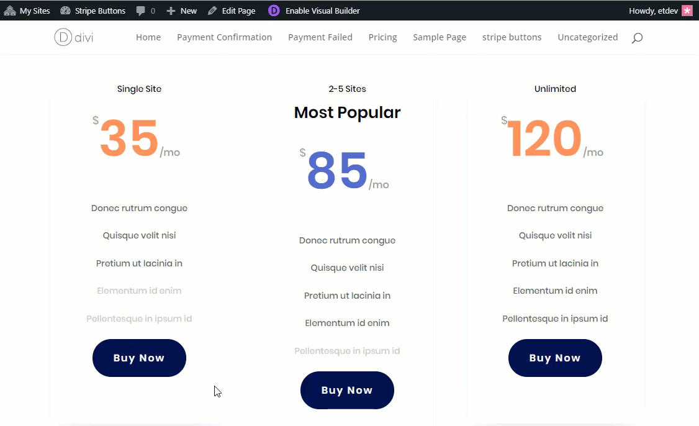699x426 pixels.
Task: Open the comments bubble icon
Action: pyautogui.click(x=141, y=11)
